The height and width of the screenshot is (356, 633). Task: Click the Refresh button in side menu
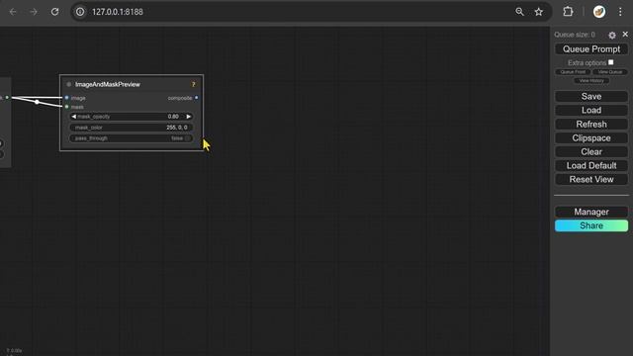591,125
